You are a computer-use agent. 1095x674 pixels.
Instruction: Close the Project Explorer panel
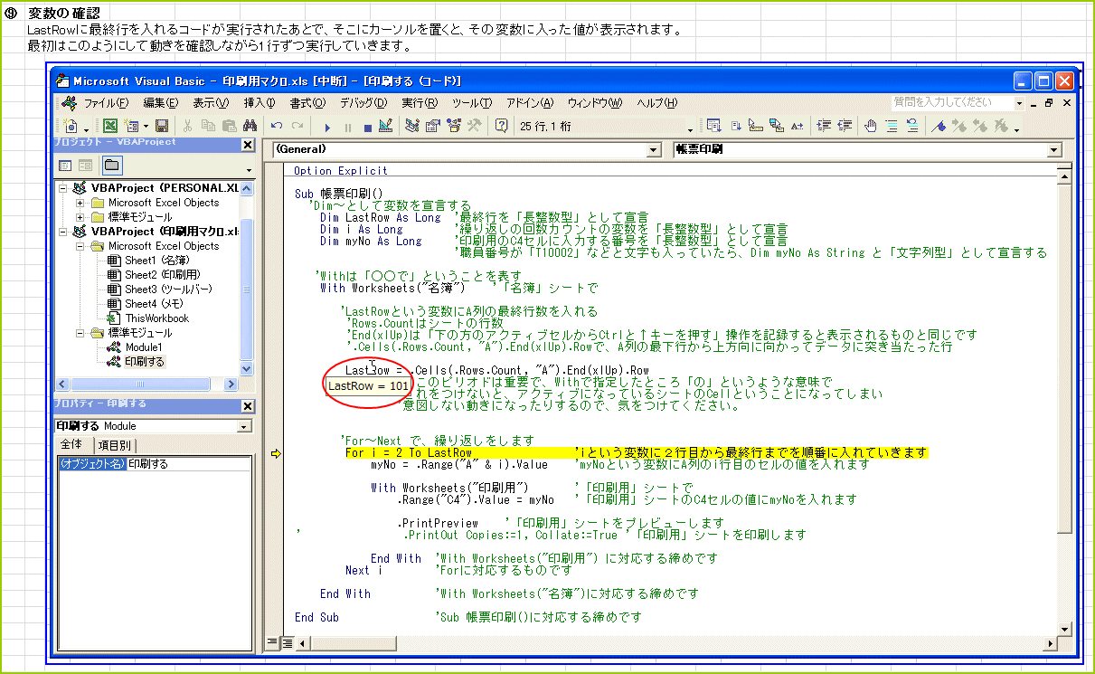point(248,145)
